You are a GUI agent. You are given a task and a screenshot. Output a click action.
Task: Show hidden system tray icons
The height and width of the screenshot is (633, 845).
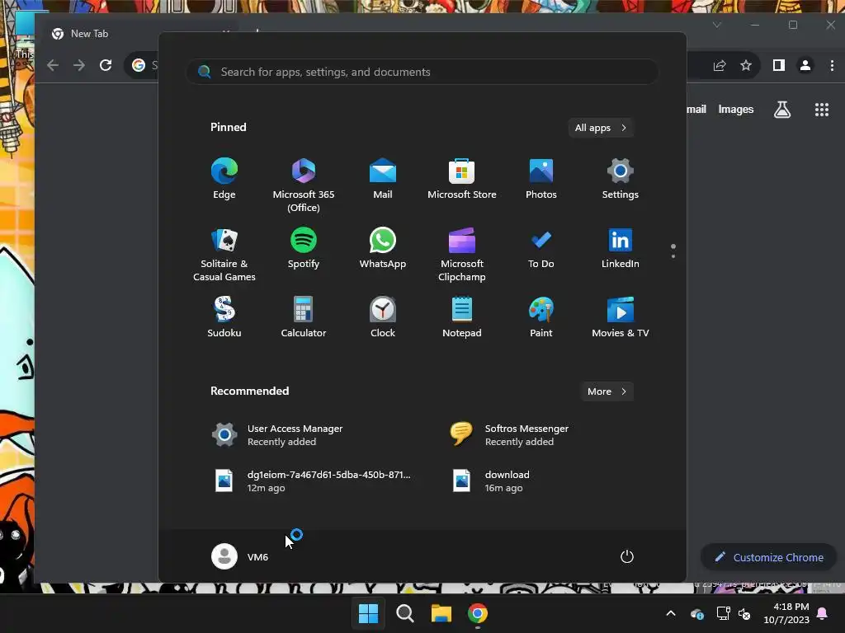671,613
